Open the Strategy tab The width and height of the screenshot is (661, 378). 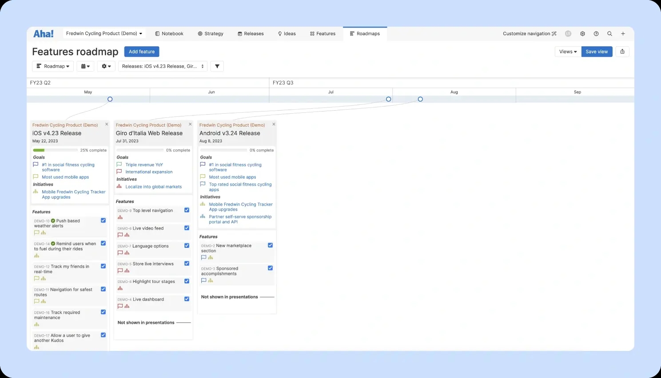point(211,34)
